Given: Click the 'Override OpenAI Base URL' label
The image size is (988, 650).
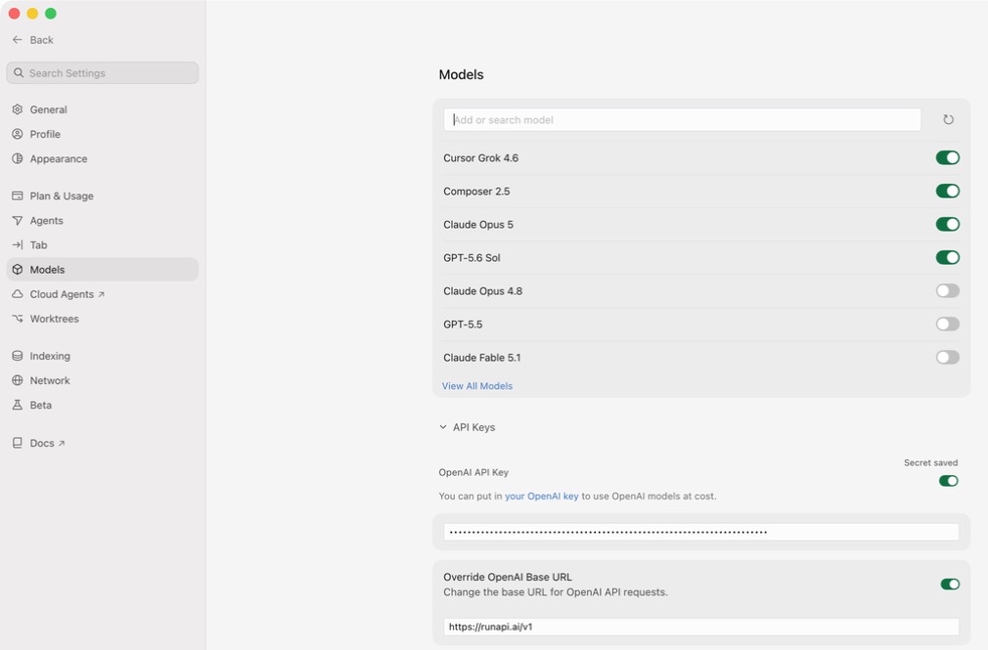Looking at the screenshot, I should point(508,577).
